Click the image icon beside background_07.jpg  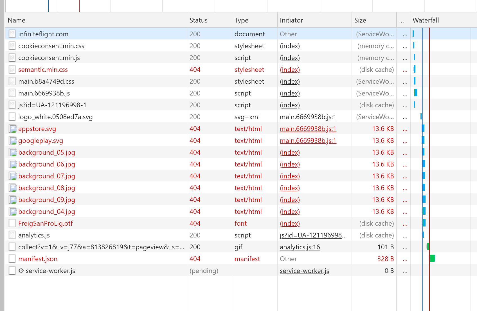click(x=12, y=176)
